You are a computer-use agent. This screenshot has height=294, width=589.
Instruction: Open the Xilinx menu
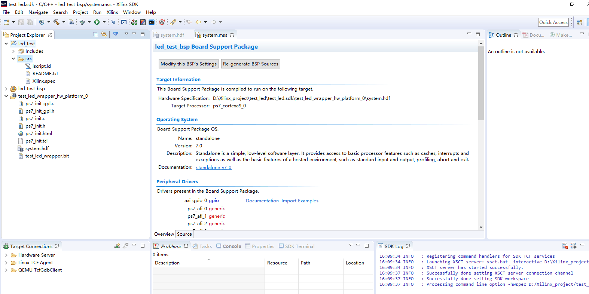(112, 12)
